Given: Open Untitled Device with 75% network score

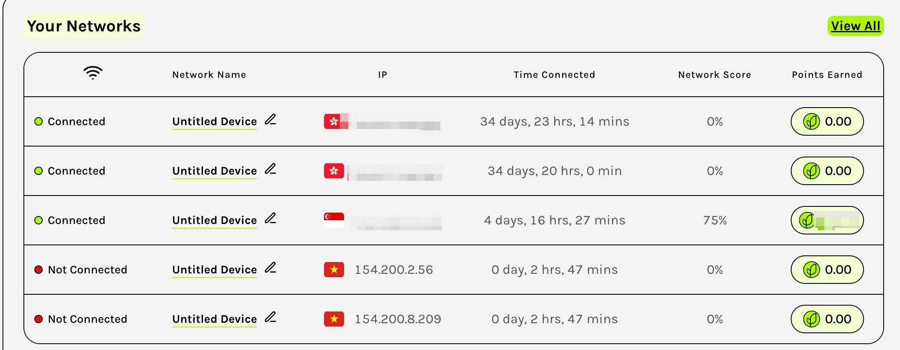Looking at the screenshot, I should 214,220.
